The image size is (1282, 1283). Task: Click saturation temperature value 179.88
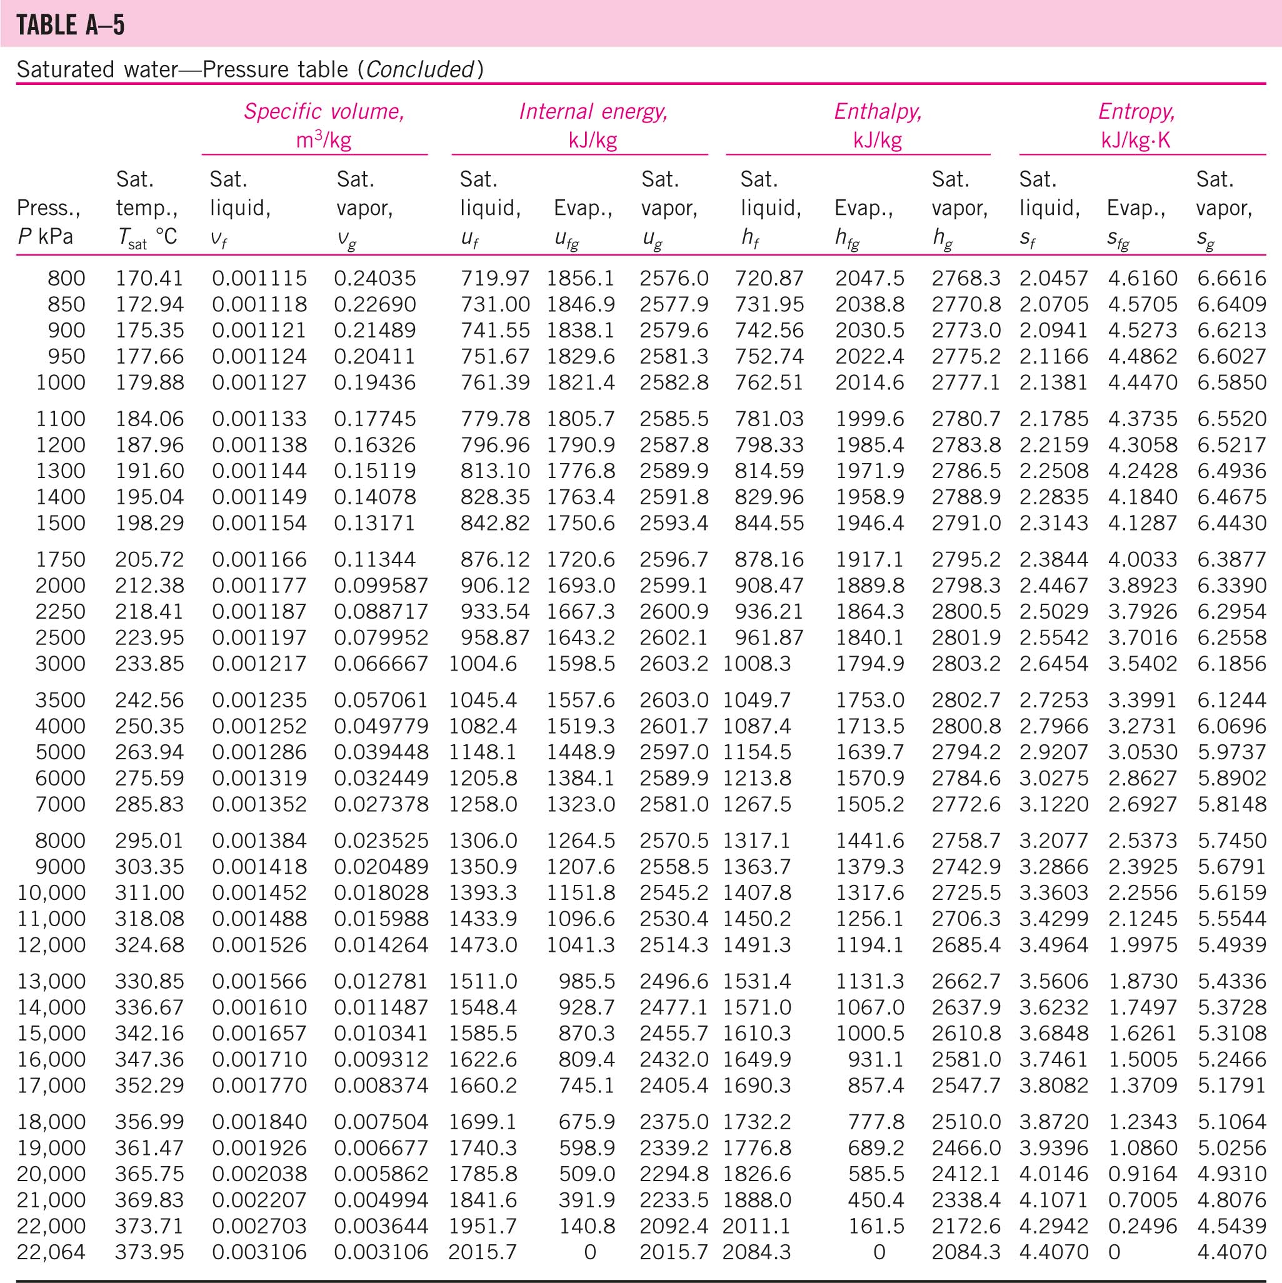point(149,382)
